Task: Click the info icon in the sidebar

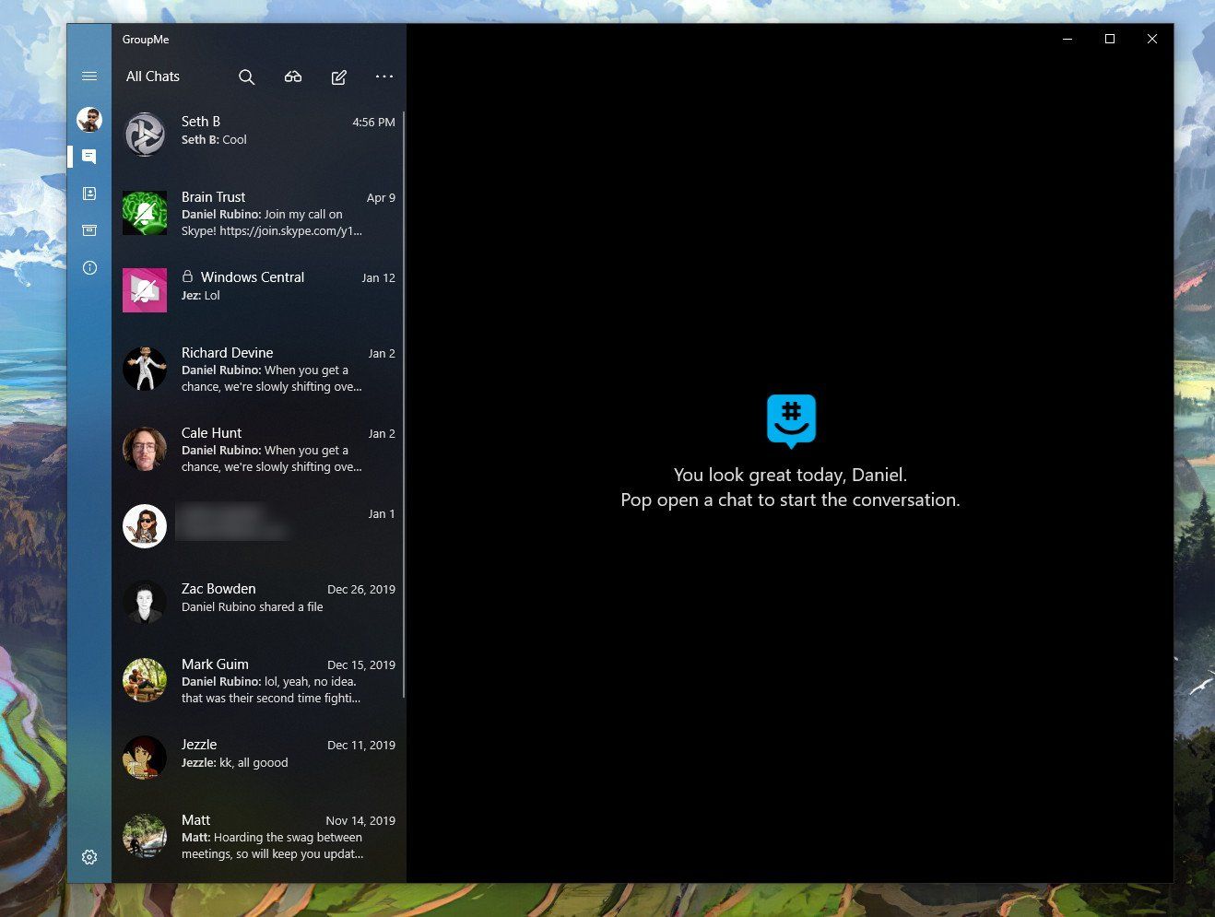Action: (88, 267)
